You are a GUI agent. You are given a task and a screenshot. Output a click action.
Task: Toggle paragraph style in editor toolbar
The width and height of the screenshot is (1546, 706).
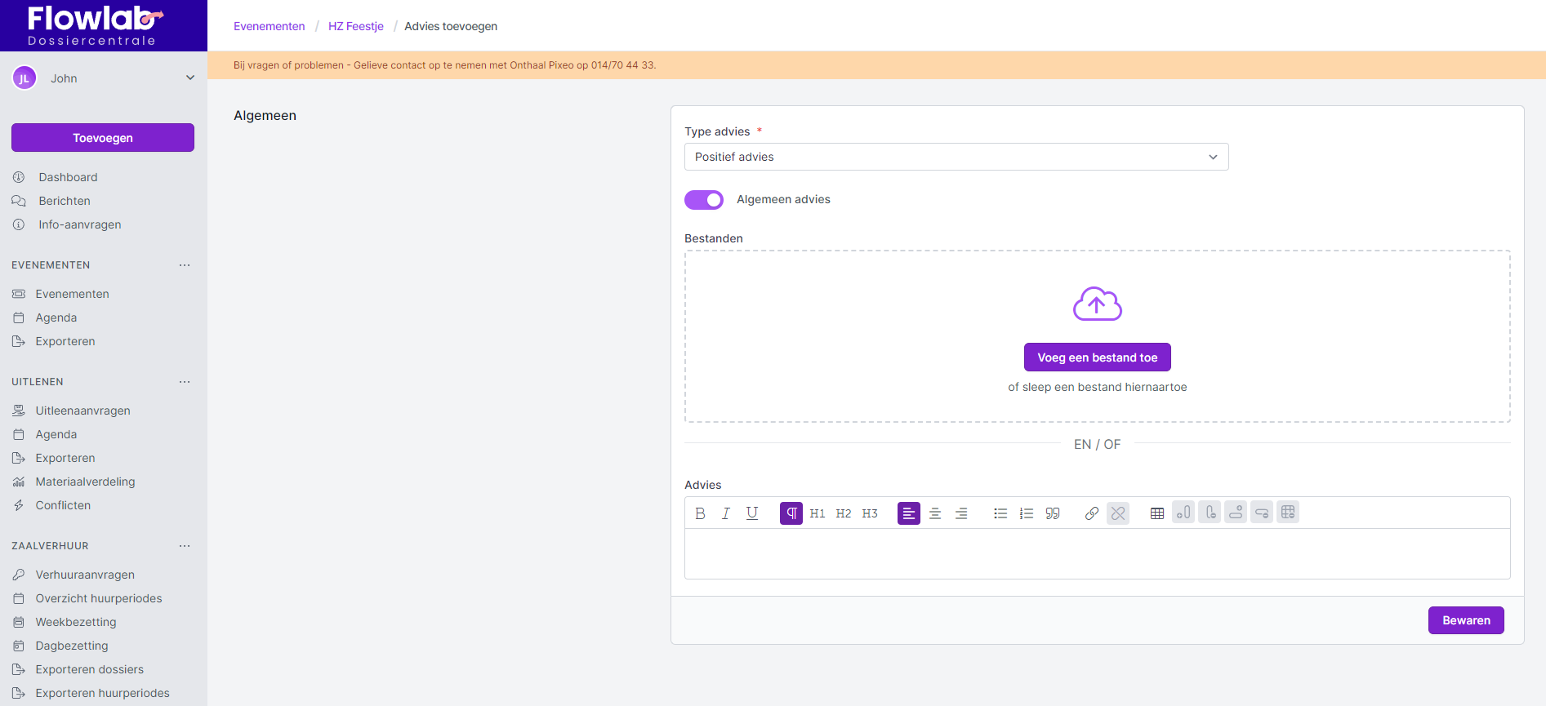click(791, 513)
